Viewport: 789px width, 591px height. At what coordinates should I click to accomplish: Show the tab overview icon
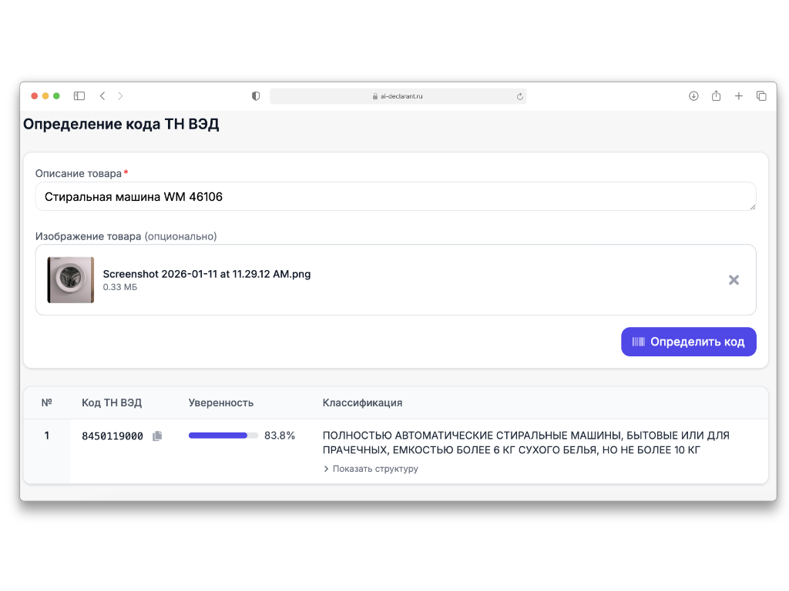tap(761, 96)
